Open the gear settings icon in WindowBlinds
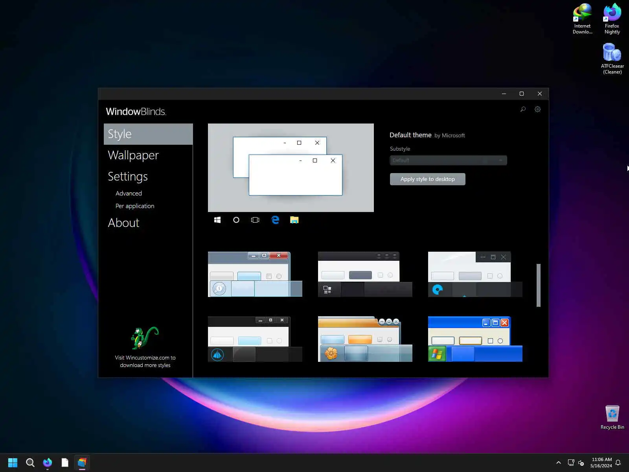 (x=537, y=109)
